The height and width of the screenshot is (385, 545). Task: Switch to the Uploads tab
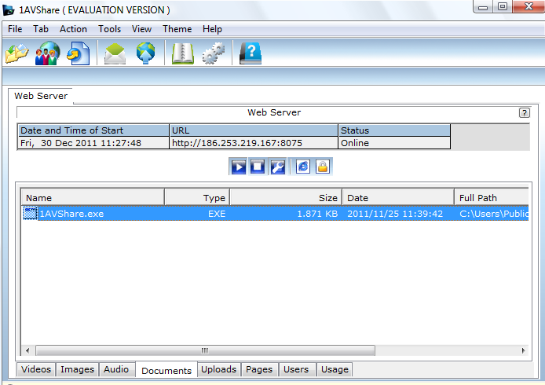pyautogui.click(x=218, y=369)
